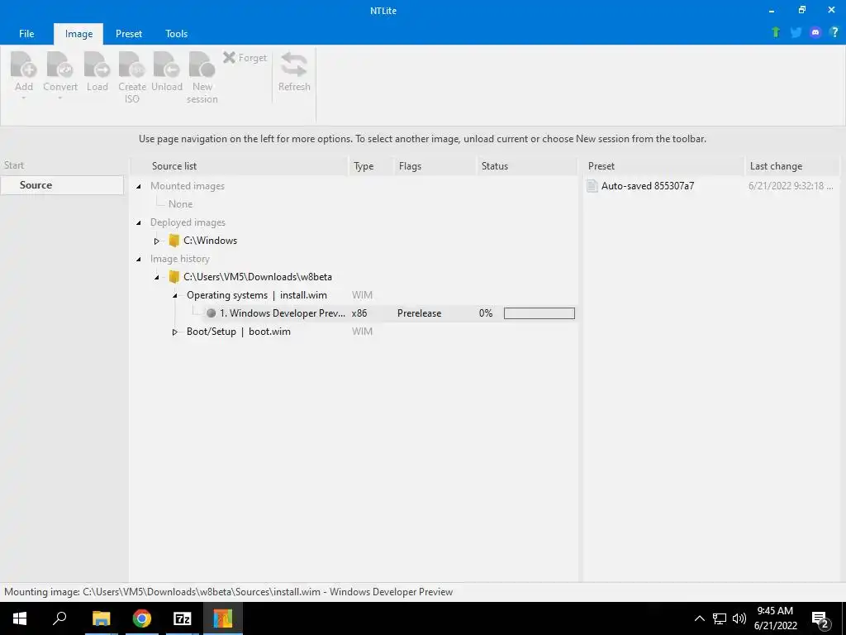Select Operating systems | install.wim row

tap(257, 295)
